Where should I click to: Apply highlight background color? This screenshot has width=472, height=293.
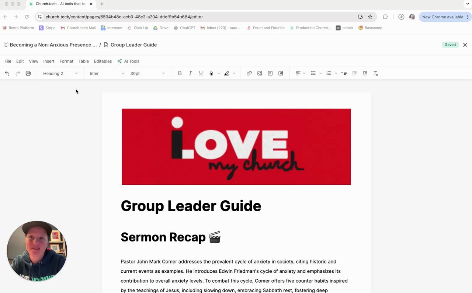coord(227,73)
